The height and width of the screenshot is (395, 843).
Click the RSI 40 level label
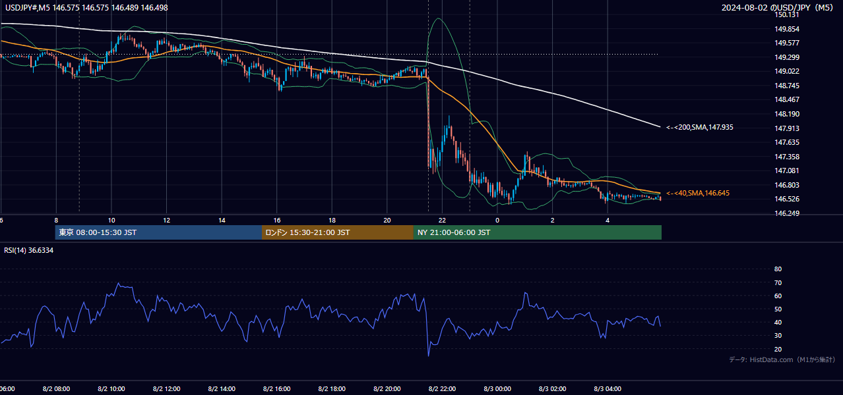click(778, 322)
